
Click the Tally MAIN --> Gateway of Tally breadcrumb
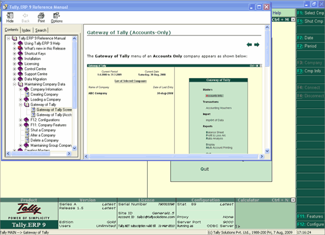pos(24,233)
